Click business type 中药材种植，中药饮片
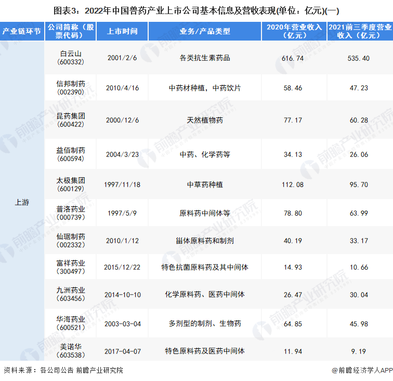 pyautogui.click(x=204, y=88)
